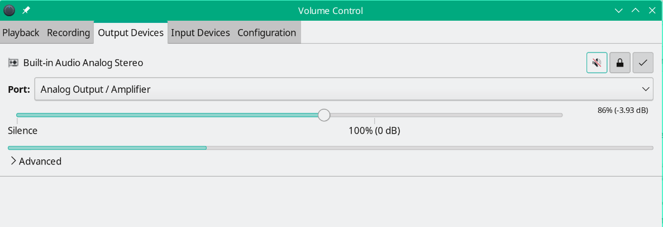
Task: Close the Volume Control window
Action: tap(652, 11)
